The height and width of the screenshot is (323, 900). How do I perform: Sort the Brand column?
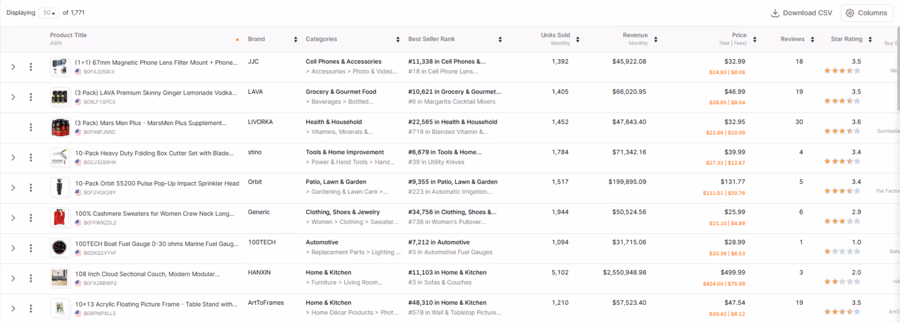click(295, 40)
